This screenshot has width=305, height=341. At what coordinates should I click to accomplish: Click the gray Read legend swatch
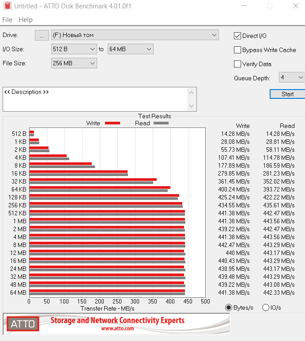(161, 123)
